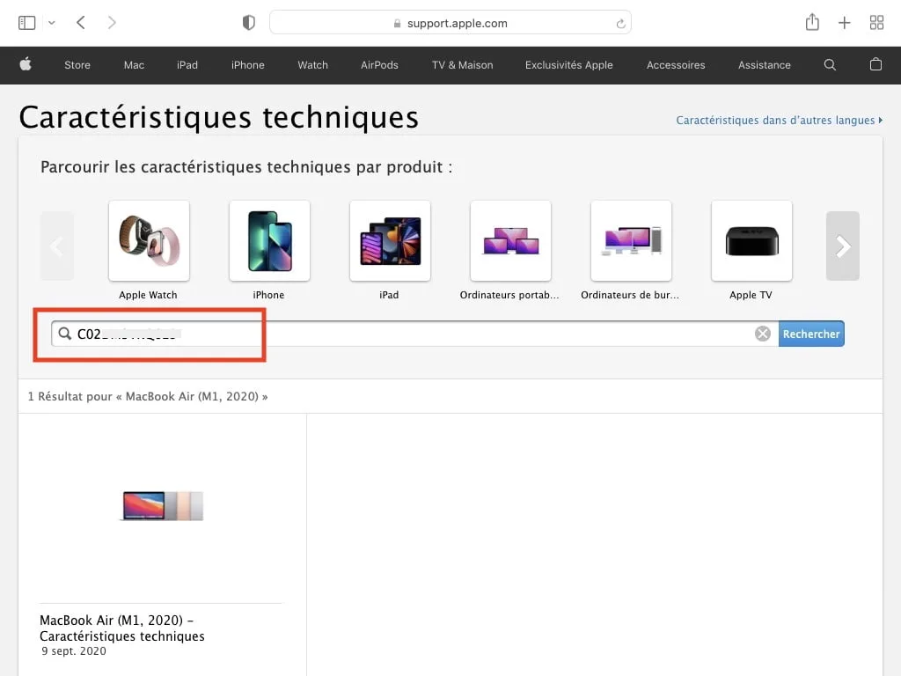Viewport: 901px width, 676px height.
Task: Select the TV & Maison menu item
Action: coord(461,64)
